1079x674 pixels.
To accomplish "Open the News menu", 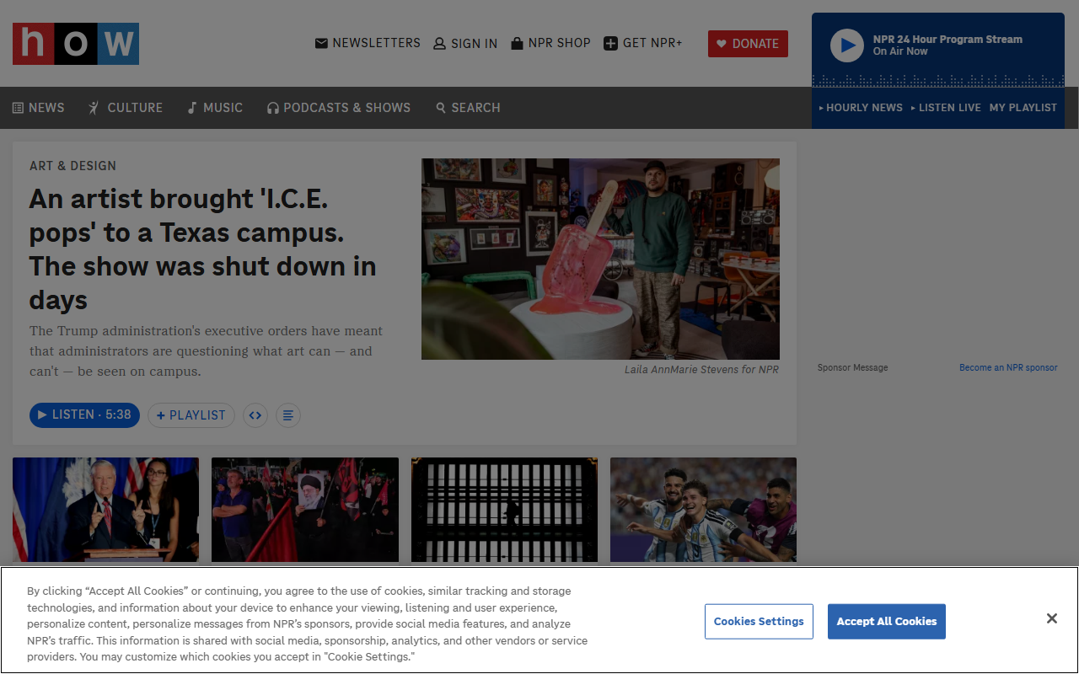I will [x=39, y=108].
